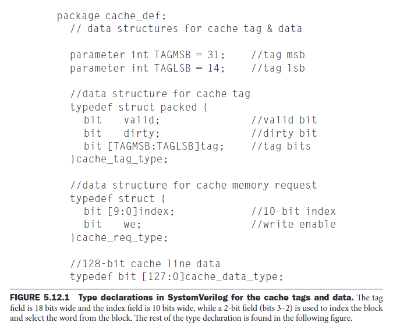Click the value 31 for TAGMSB
Screen dimensions: 393x333
pyautogui.click(x=213, y=55)
